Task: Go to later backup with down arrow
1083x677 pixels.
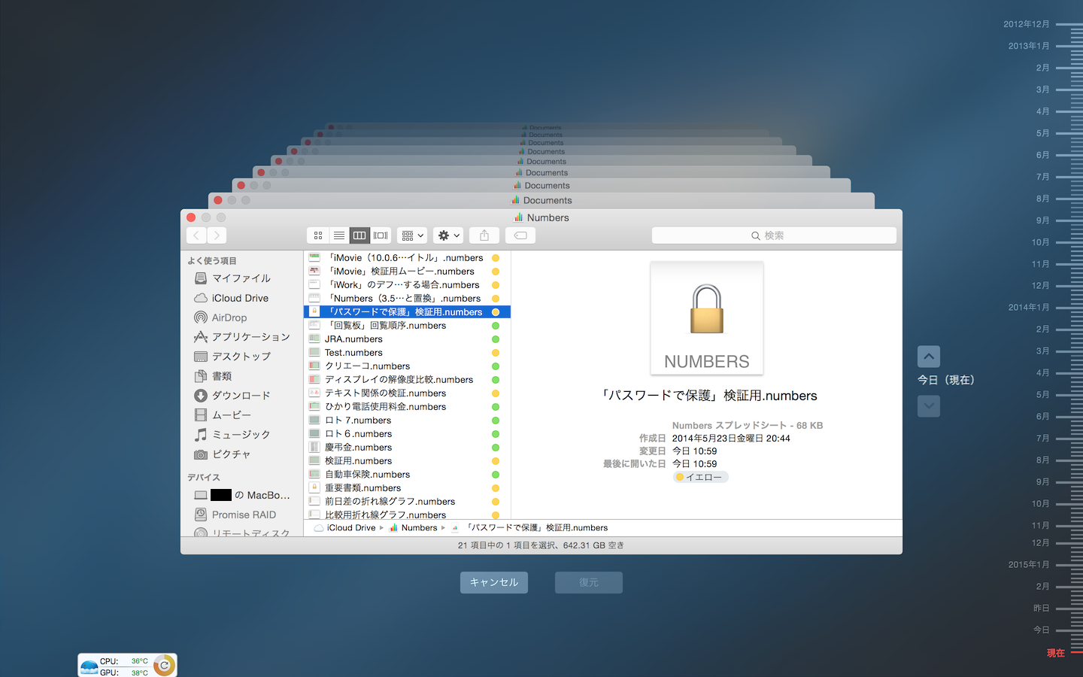Action: point(929,406)
